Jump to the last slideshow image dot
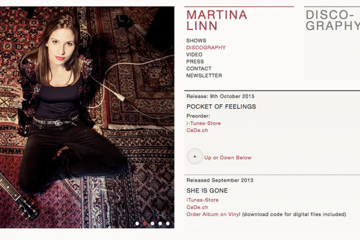 click(x=168, y=223)
